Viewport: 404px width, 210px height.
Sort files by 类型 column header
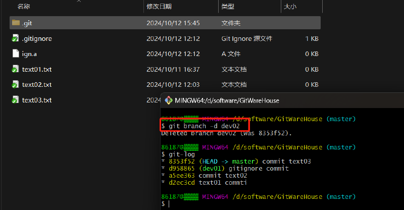pos(228,6)
